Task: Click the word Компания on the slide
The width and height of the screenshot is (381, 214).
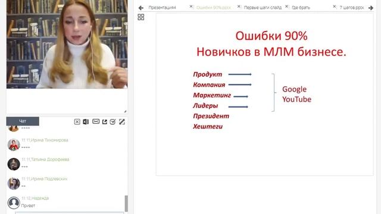Action: pos(209,84)
